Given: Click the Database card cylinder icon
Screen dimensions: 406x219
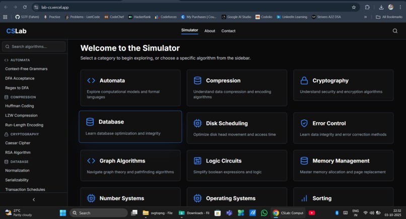Looking at the screenshot, I should [x=90, y=122].
